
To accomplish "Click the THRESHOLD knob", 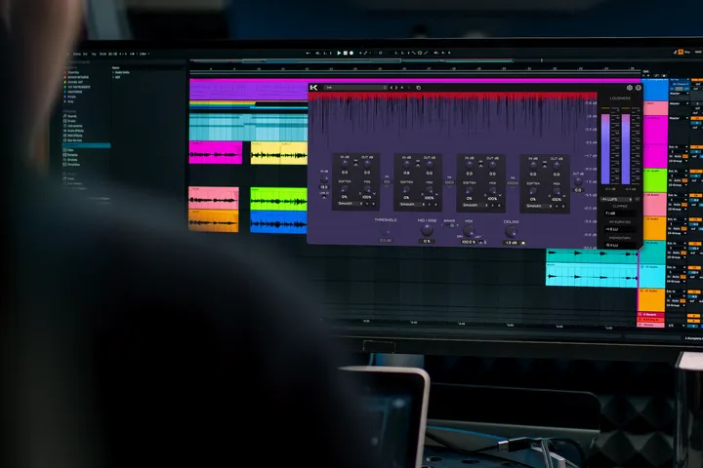I will (x=386, y=231).
